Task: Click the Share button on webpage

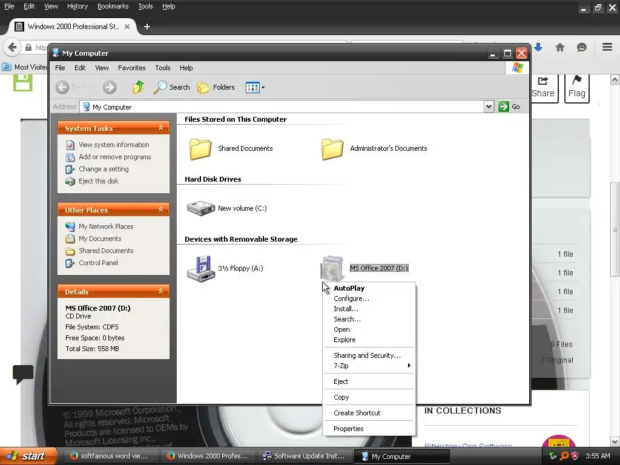Action: tap(544, 88)
